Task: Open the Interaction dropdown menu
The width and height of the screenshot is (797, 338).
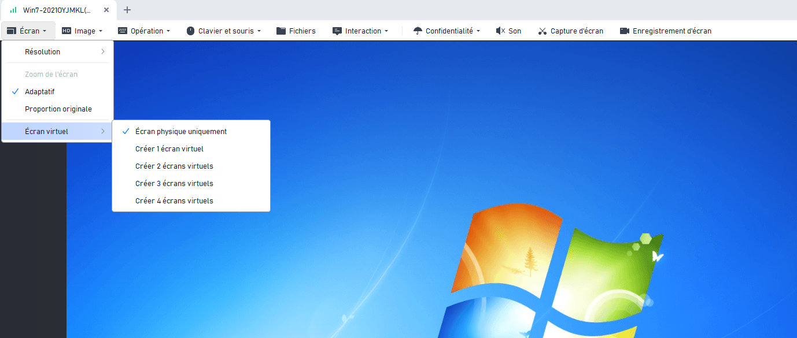Action: (x=360, y=31)
